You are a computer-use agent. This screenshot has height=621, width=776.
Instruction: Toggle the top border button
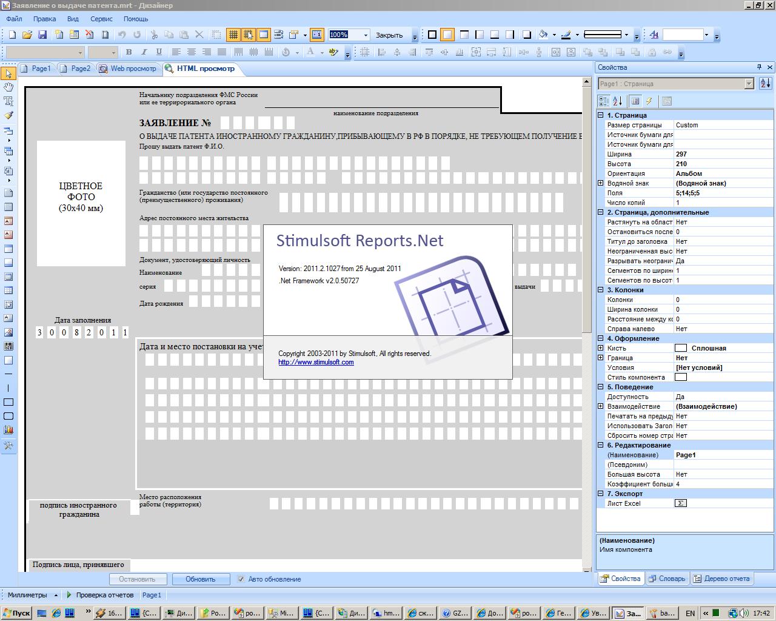[x=464, y=35]
